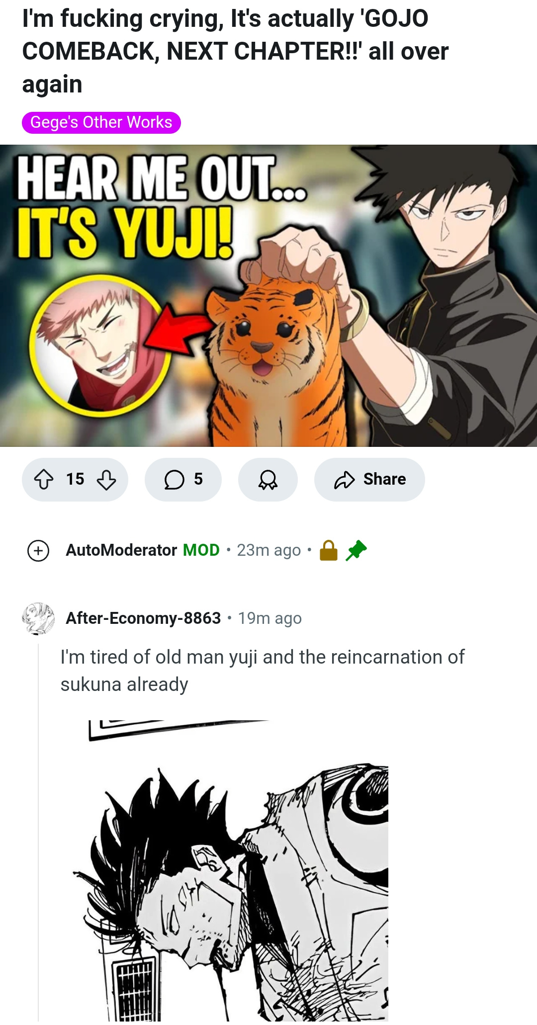
Task: Click the green pinned comment icon
Action: pyautogui.click(x=356, y=550)
